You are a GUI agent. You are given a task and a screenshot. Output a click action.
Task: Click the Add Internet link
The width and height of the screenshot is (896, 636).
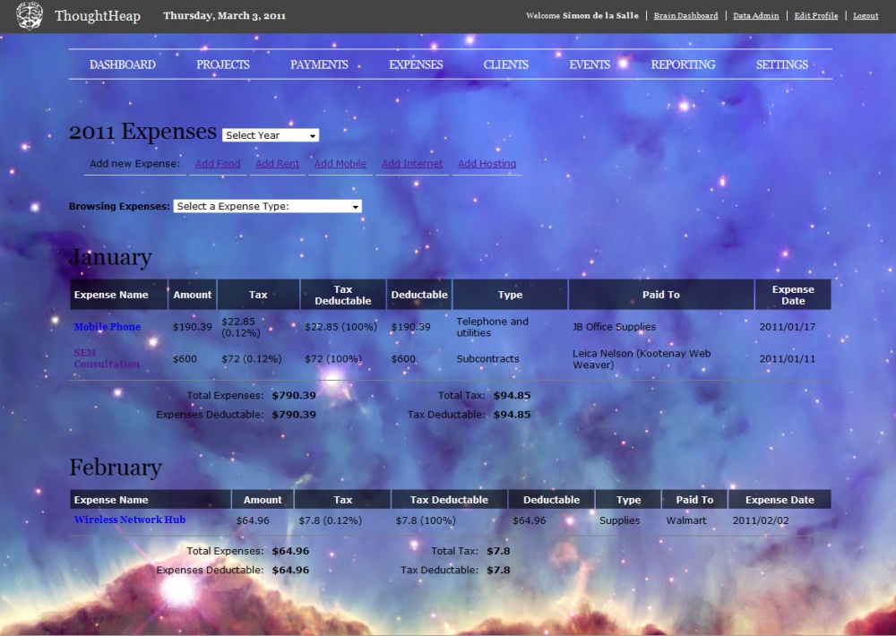click(x=412, y=164)
